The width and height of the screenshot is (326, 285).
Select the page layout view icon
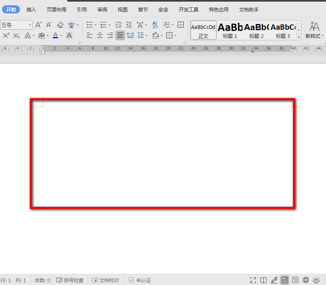point(284,280)
